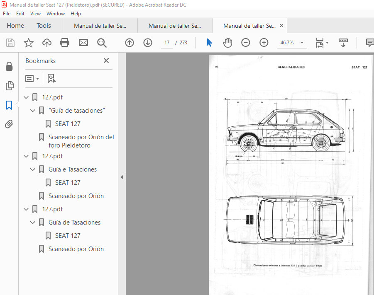Find current bookmark icon
374x295 pixels.
(x=51, y=78)
